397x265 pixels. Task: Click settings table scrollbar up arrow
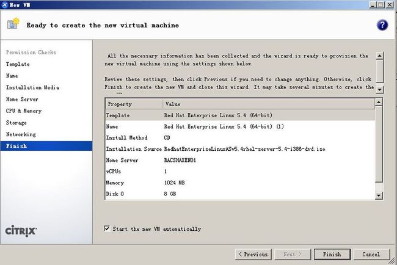pos(379,102)
